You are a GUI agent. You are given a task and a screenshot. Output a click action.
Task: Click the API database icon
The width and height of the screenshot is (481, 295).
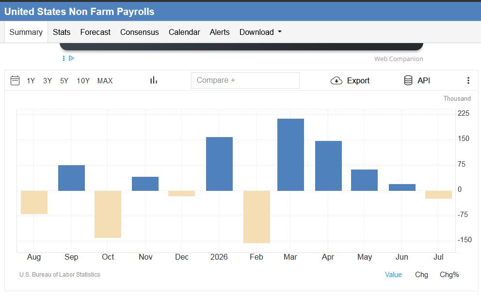[x=408, y=80]
